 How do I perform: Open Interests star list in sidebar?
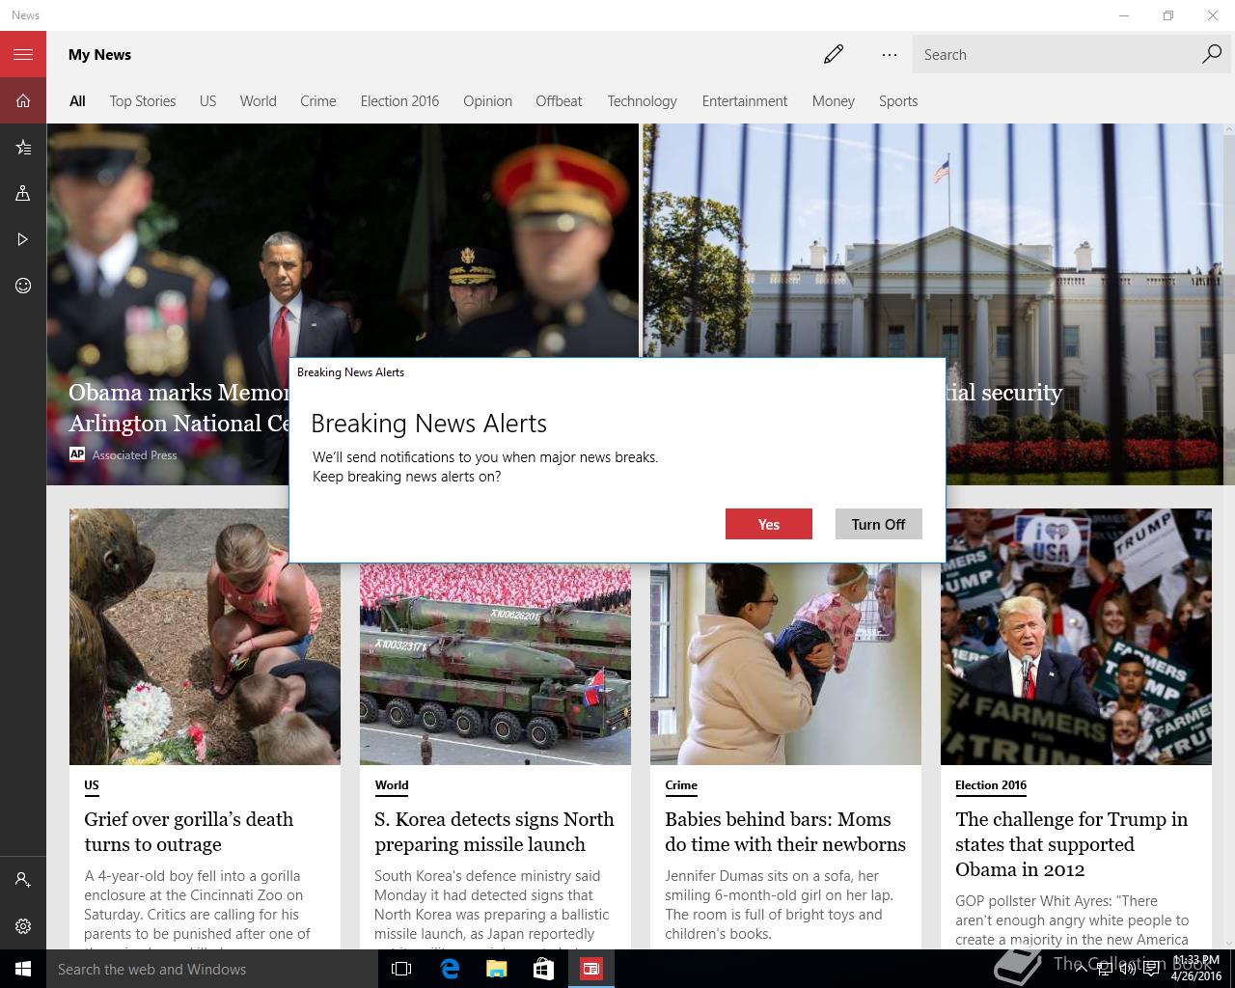click(23, 147)
